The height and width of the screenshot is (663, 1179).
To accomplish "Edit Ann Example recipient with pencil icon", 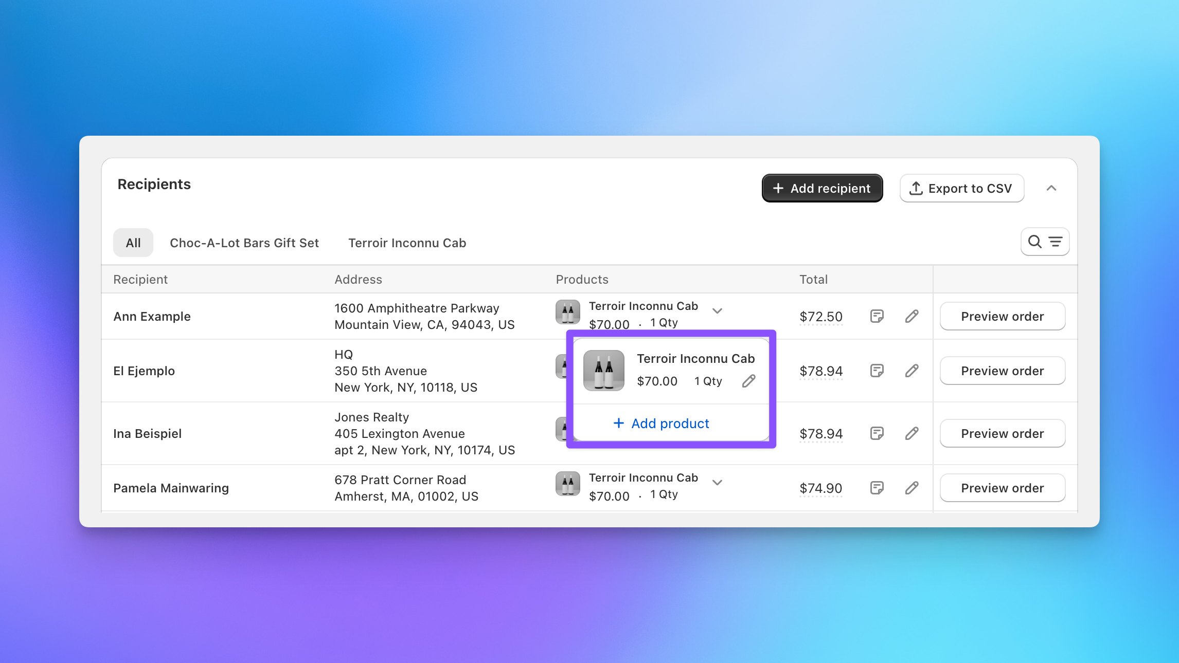I will (912, 316).
